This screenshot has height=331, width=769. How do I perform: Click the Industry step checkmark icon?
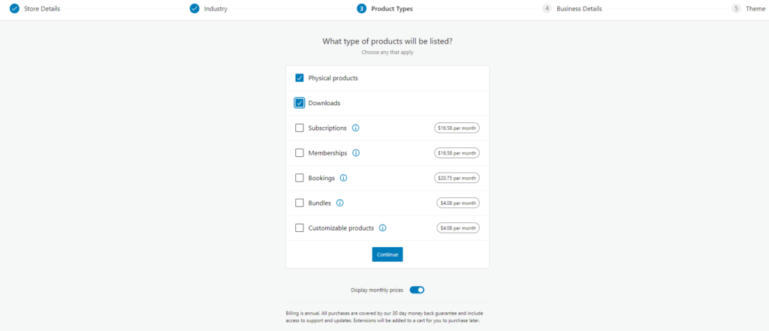tap(195, 8)
